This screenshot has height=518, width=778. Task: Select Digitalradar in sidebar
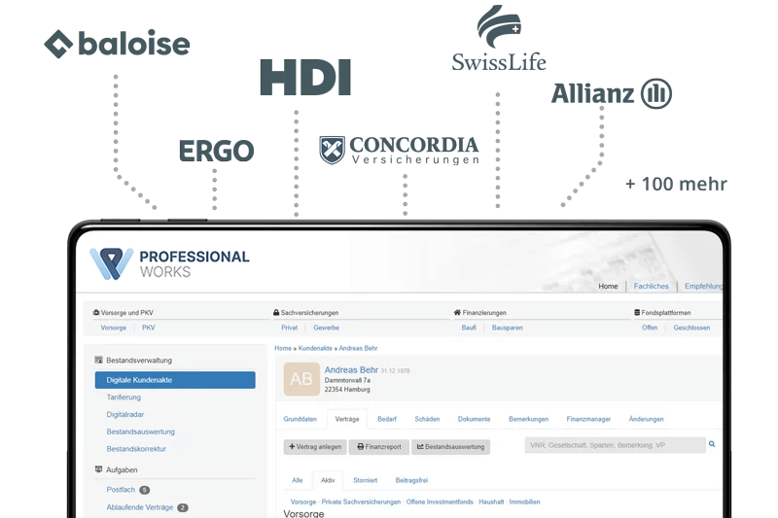coord(125,414)
